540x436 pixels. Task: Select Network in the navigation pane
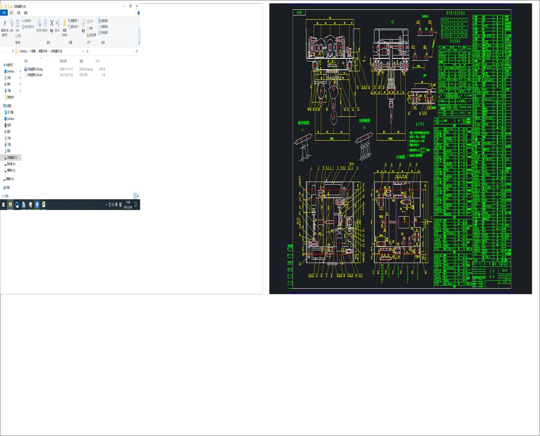click(x=6, y=188)
